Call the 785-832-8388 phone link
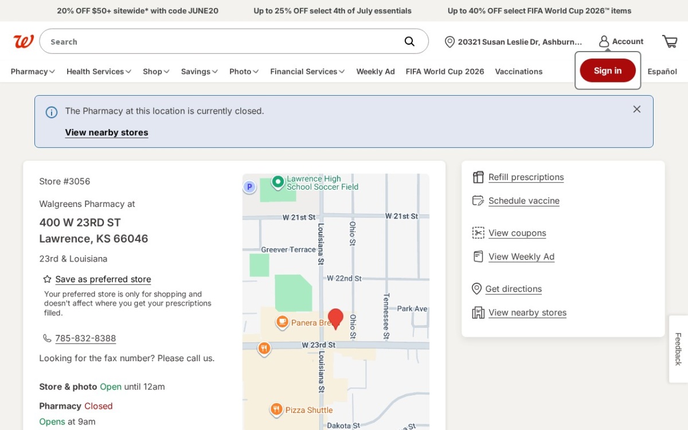688x430 pixels. click(x=85, y=338)
